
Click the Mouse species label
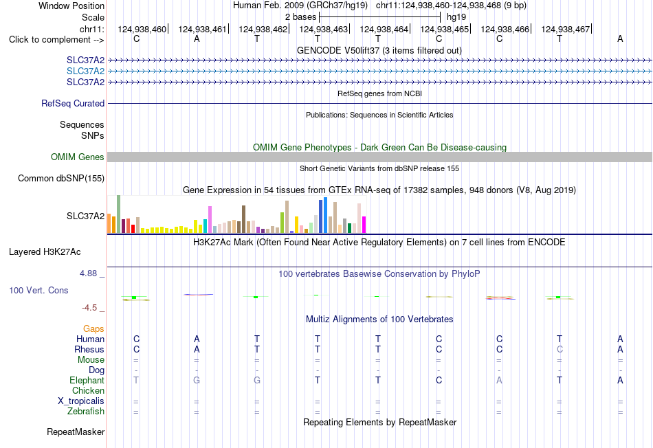pos(91,360)
